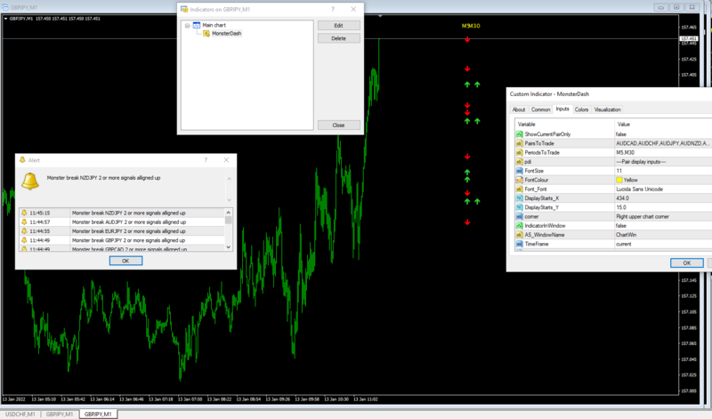Collapse the Main chart tree node
Screen dimensions: 712x419
187,26
